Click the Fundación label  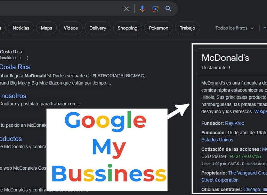coord(213,133)
